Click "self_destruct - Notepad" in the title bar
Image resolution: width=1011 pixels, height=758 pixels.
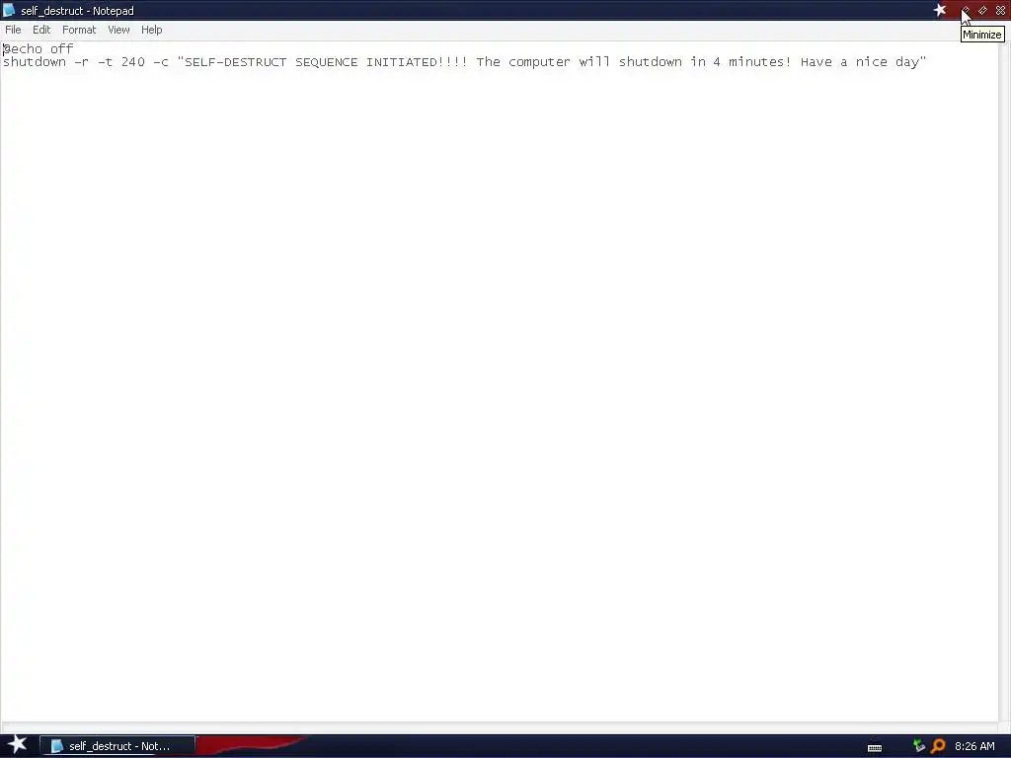77,11
